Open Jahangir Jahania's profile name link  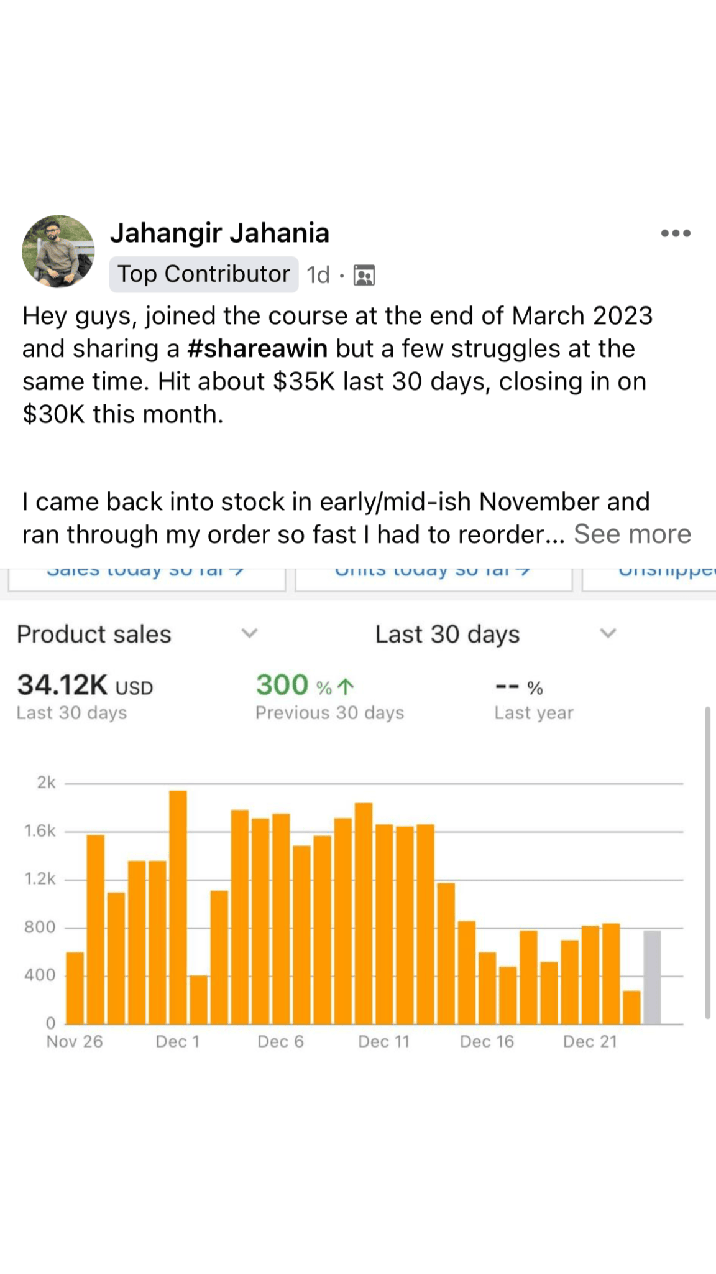(x=219, y=233)
